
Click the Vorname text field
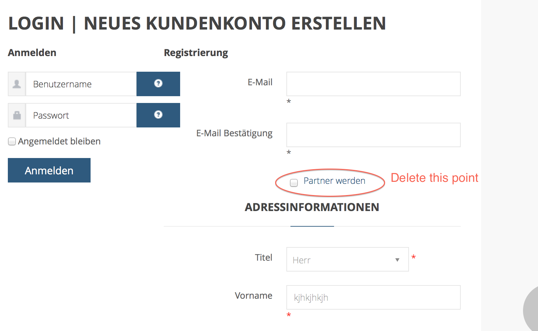(x=373, y=297)
